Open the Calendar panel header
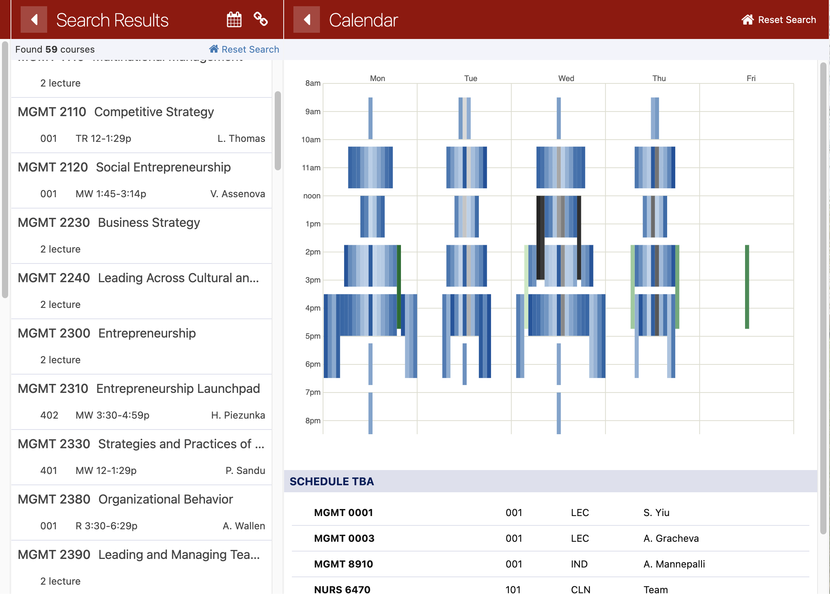 click(363, 19)
